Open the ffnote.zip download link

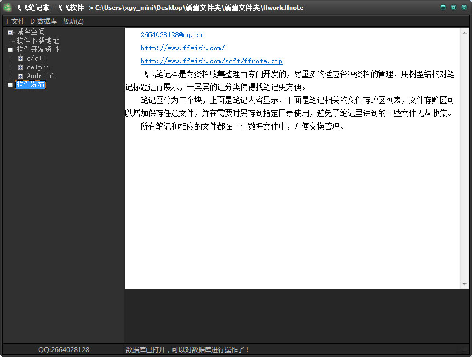[x=211, y=61]
